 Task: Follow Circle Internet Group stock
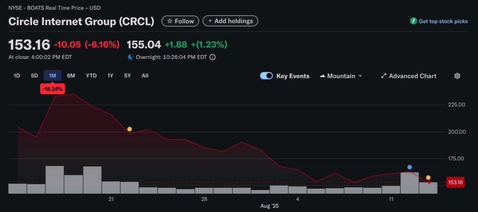click(x=180, y=21)
